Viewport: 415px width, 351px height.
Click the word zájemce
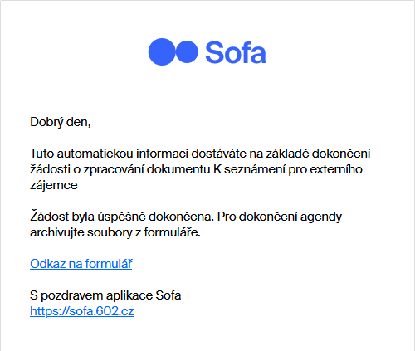(x=54, y=185)
